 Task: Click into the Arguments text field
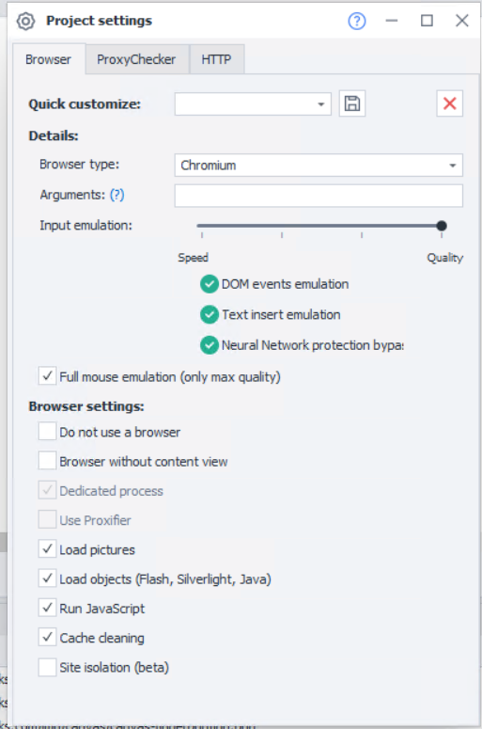pyautogui.click(x=319, y=196)
